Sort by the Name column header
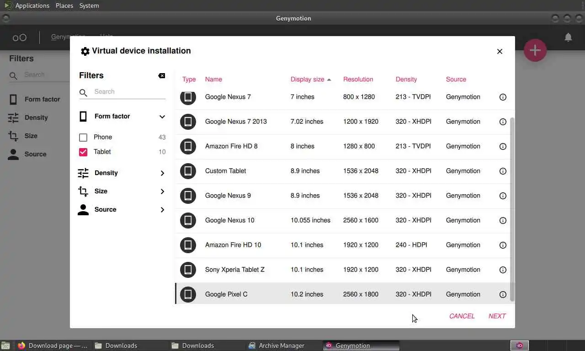The width and height of the screenshot is (585, 351). click(x=213, y=79)
